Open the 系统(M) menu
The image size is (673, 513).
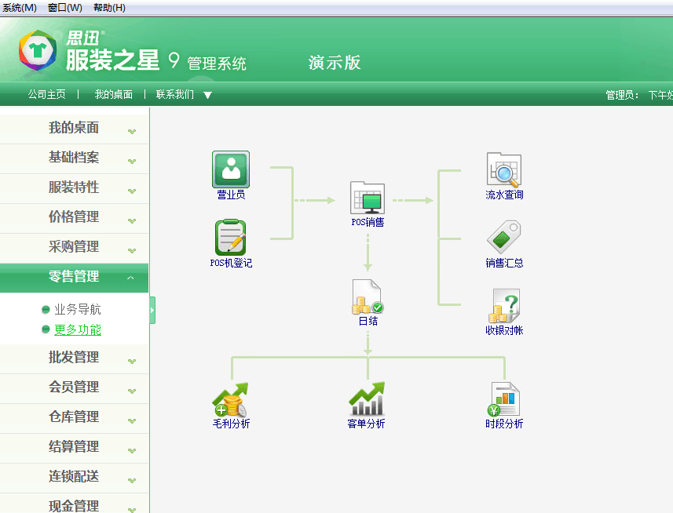tap(20, 8)
